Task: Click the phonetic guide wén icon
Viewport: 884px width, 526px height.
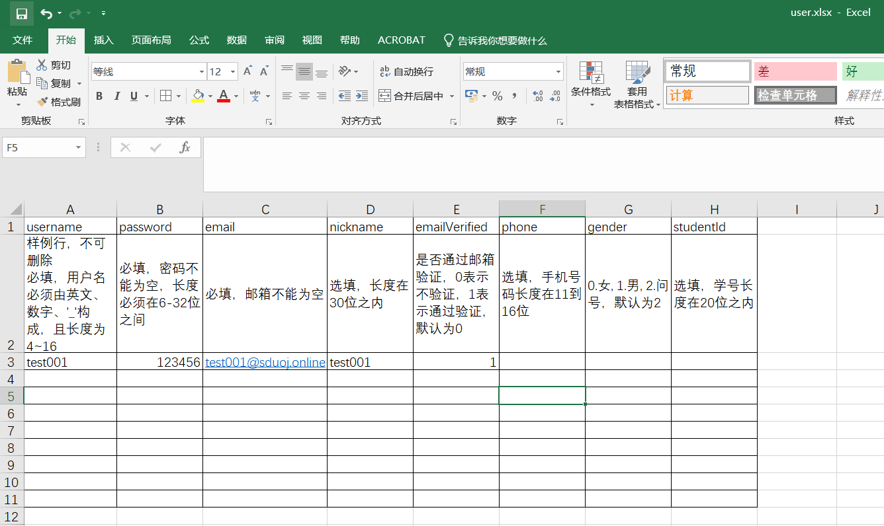Action: click(255, 96)
